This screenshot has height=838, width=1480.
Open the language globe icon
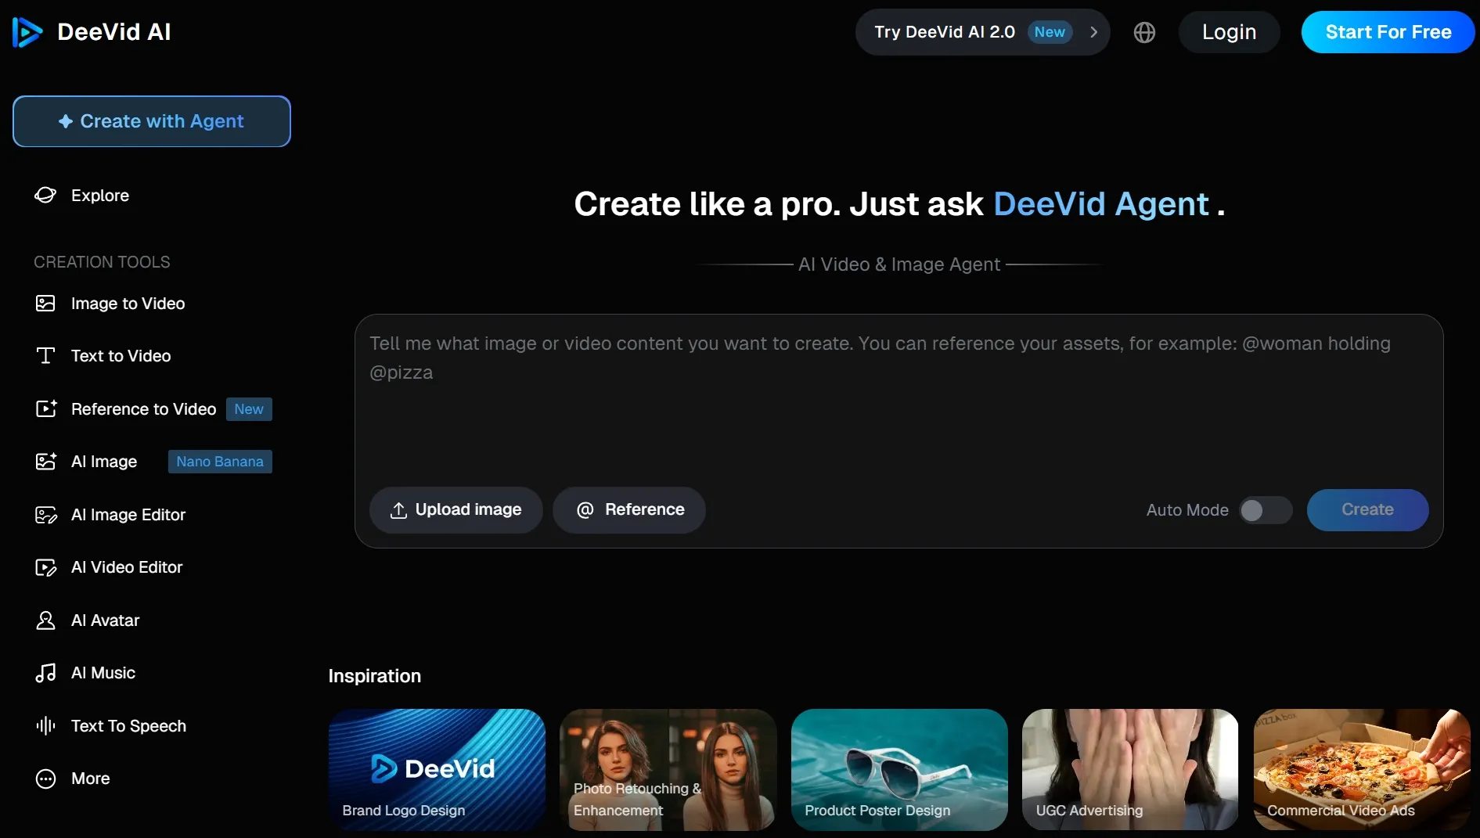pyautogui.click(x=1144, y=32)
